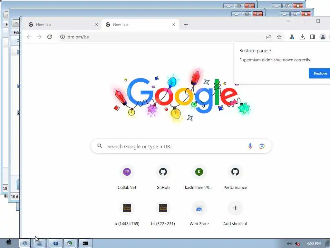The width and height of the screenshot is (330, 248).
Task: Click the Google holiday lights doodle
Action: pos(181,95)
